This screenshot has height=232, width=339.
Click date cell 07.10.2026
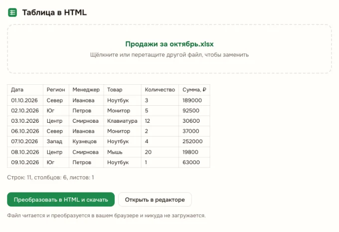pos(25,141)
